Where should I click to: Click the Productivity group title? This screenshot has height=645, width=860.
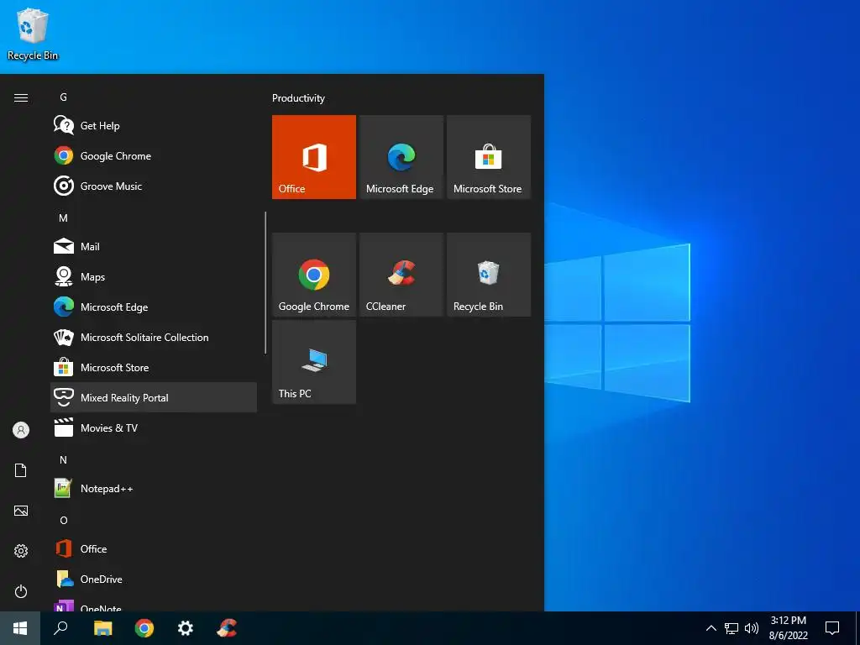[x=298, y=98]
